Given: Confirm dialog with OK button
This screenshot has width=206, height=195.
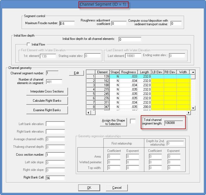Looking at the screenshot, I should pos(89,188).
